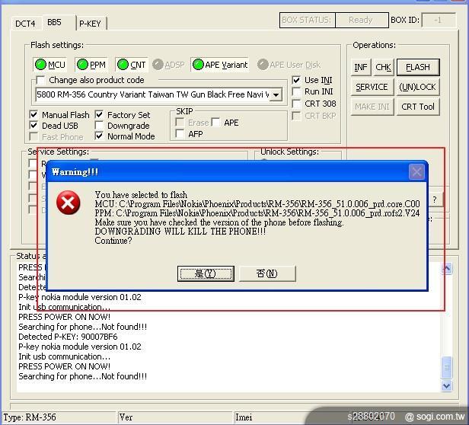Click the INF operation button
Screen dimensions: 469x425
(x=361, y=67)
